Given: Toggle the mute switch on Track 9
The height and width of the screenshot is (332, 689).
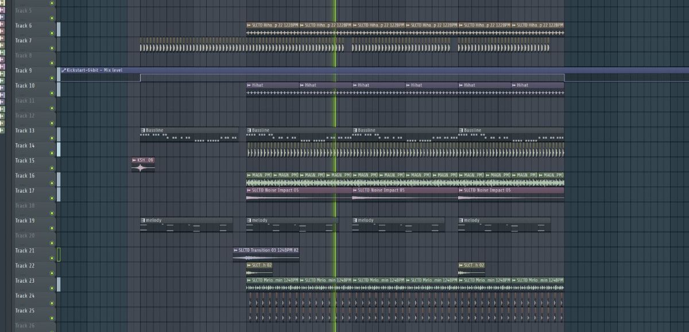Looking at the screenshot, I should coord(52,78).
